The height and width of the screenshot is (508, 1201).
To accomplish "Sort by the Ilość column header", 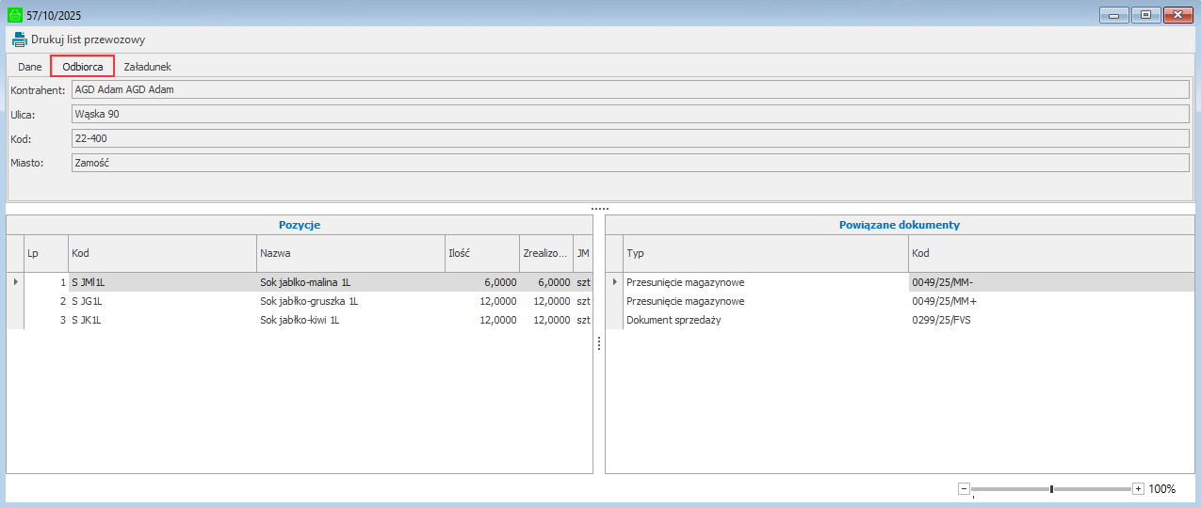I will click(480, 254).
